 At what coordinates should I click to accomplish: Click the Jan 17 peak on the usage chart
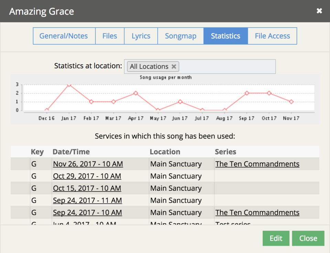tap(69, 85)
